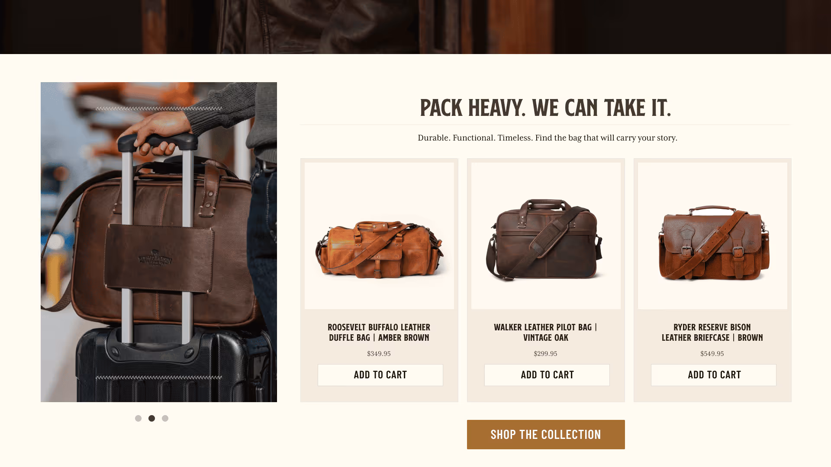Open Roosevelt Buffalo Leather Duffle Bag title link
831x467 pixels.
coord(379,333)
